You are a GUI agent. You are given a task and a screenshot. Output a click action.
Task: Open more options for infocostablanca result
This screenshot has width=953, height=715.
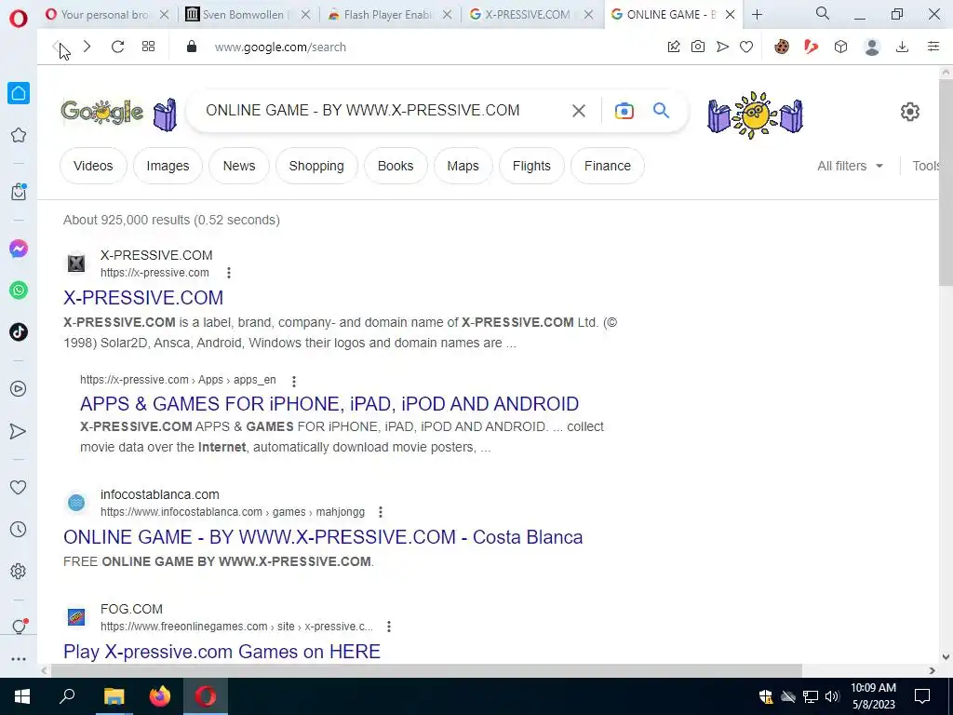point(381,513)
